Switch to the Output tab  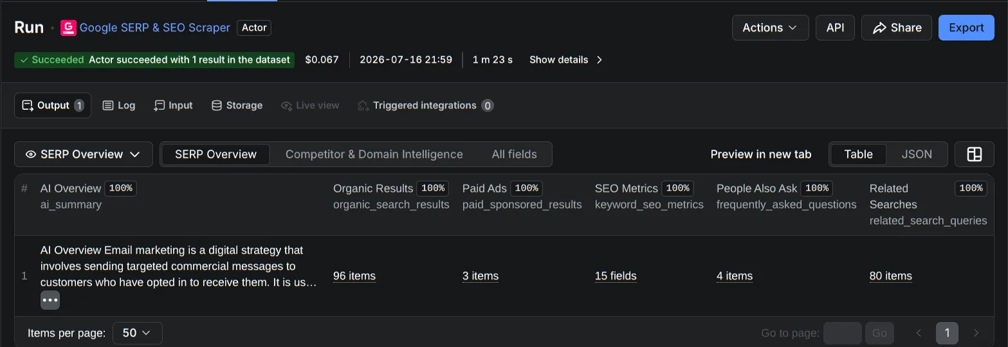click(53, 105)
